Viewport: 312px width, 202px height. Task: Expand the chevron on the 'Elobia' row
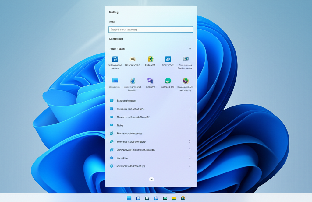pyautogui.click(x=190, y=125)
